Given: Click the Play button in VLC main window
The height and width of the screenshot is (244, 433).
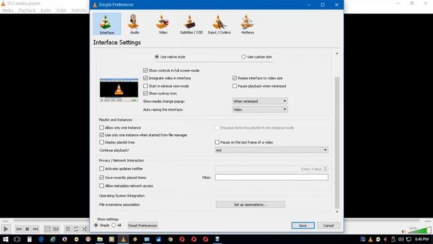Looking at the screenshot, I should pos(5,229).
